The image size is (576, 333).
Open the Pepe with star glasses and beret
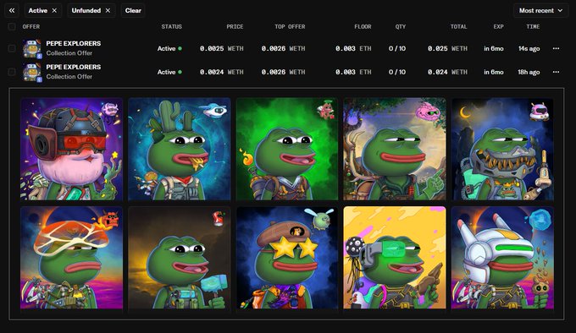(287, 258)
